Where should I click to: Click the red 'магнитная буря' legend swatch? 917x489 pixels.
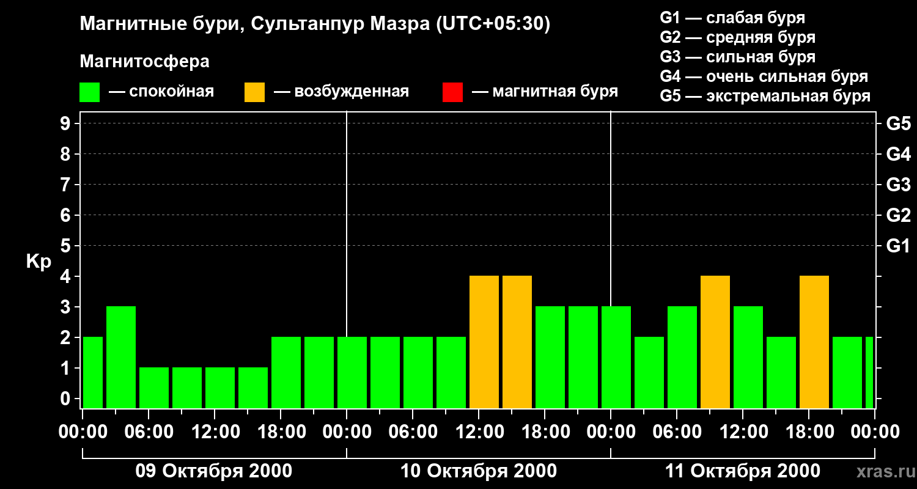coord(452,92)
